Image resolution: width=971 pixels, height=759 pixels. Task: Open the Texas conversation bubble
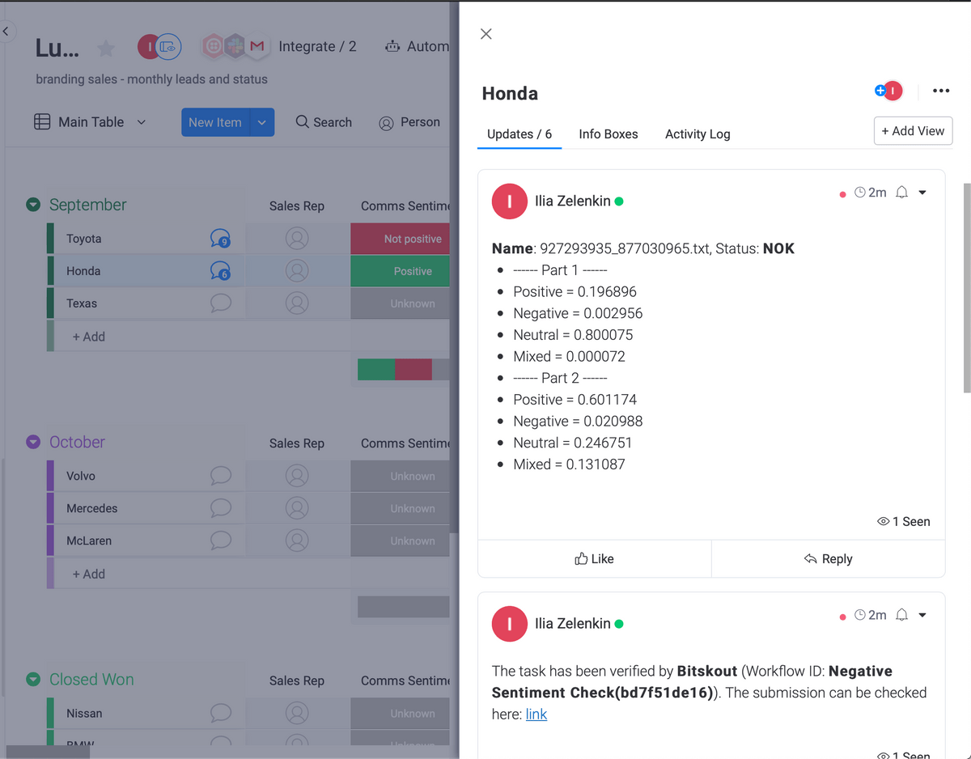click(x=220, y=303)
